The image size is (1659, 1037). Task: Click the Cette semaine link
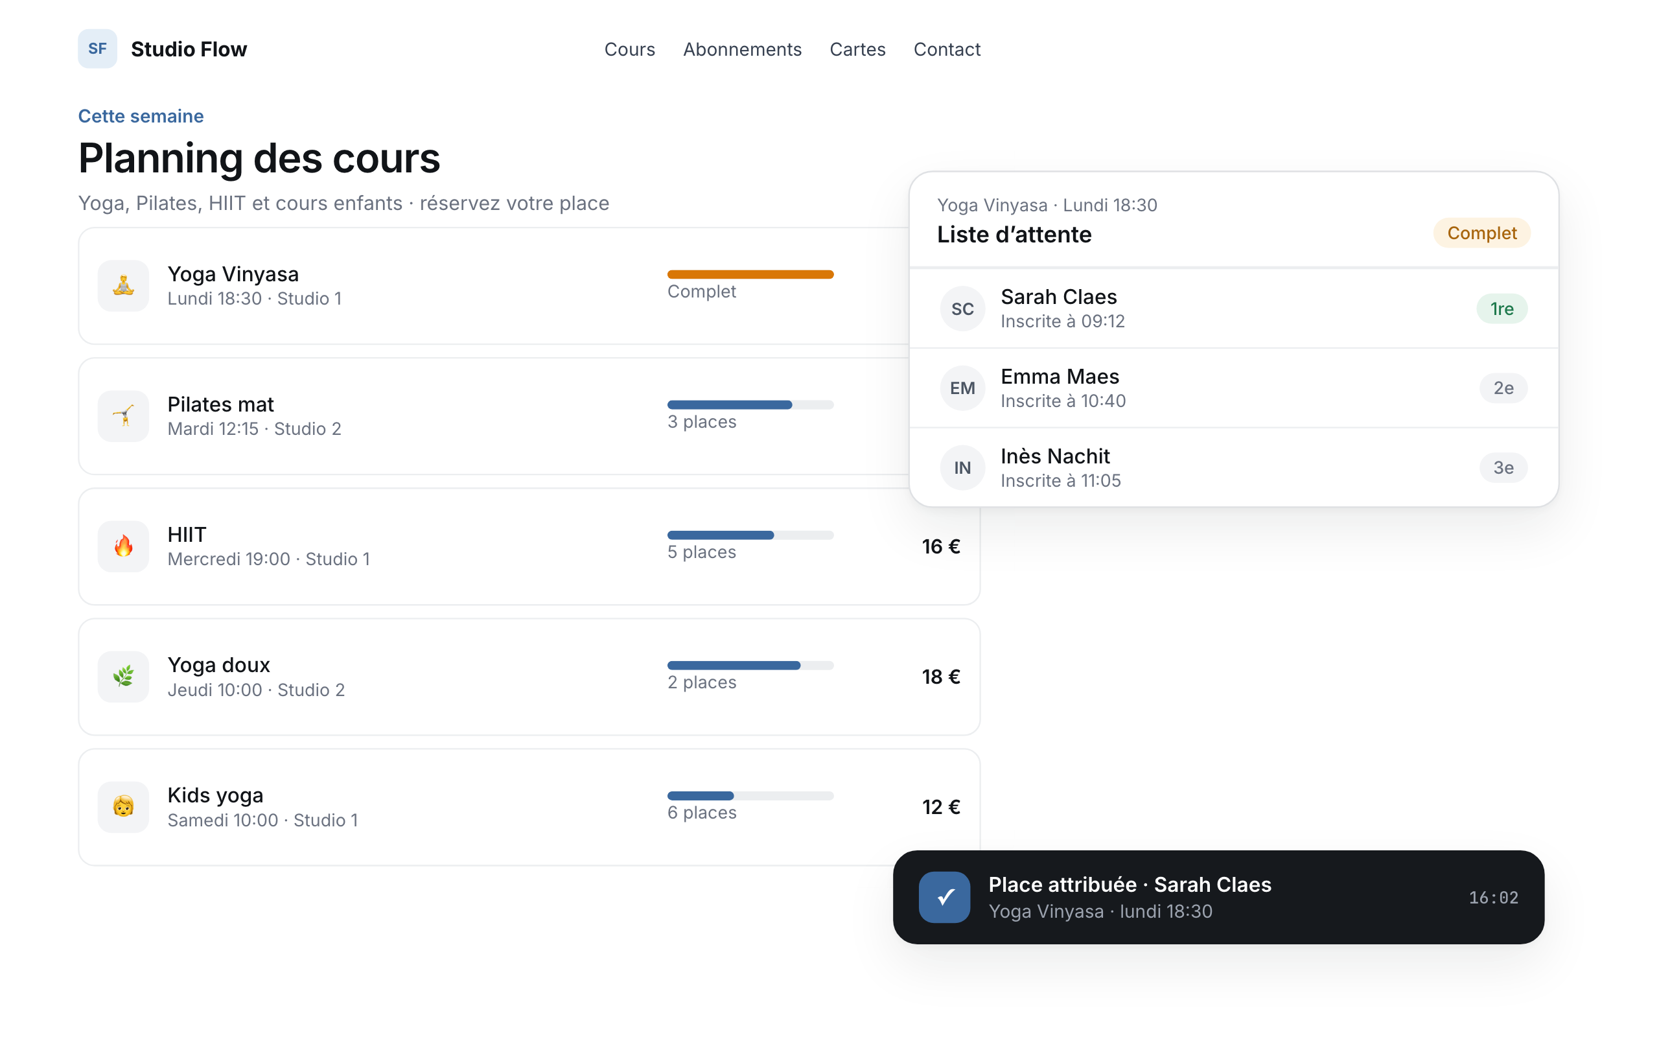pos(141,116)
